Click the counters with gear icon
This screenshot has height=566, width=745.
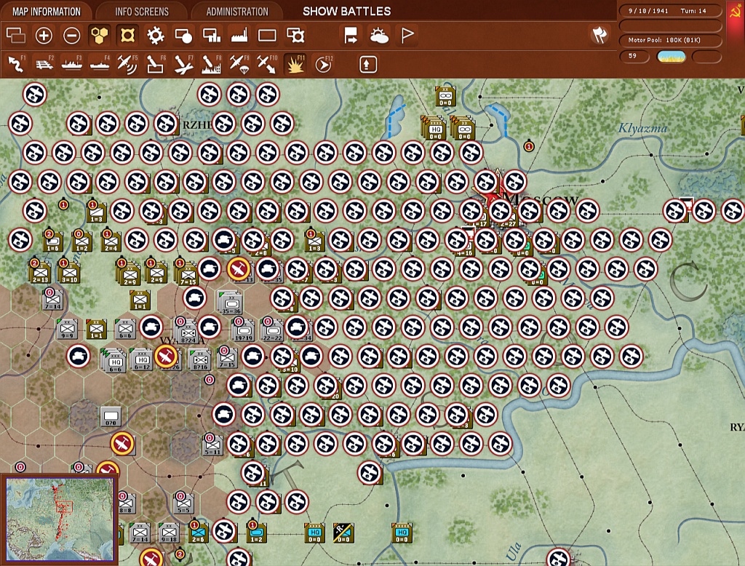coord(295,36)
